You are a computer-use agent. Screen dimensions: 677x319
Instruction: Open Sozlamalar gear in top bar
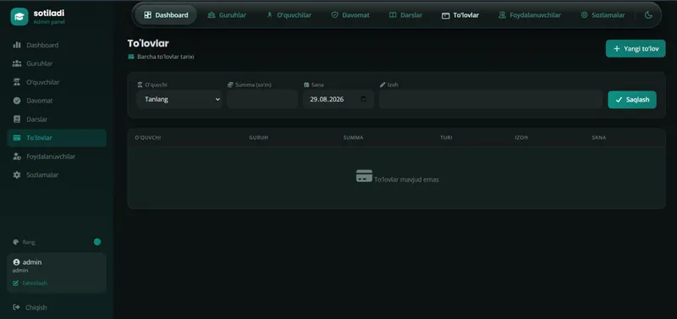584,15
